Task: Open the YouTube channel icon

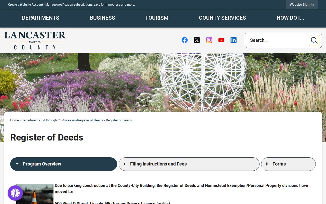Action: coord(221,40)
